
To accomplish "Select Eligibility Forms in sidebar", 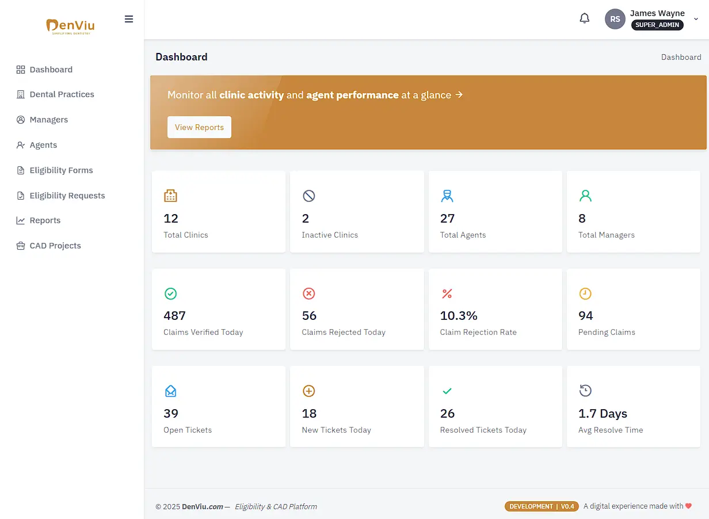I will pyautogui.click(x=61, y=170).
